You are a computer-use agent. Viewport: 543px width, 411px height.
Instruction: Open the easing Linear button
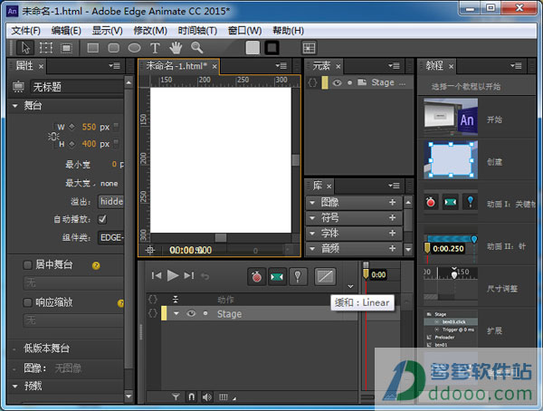(325, 276)
